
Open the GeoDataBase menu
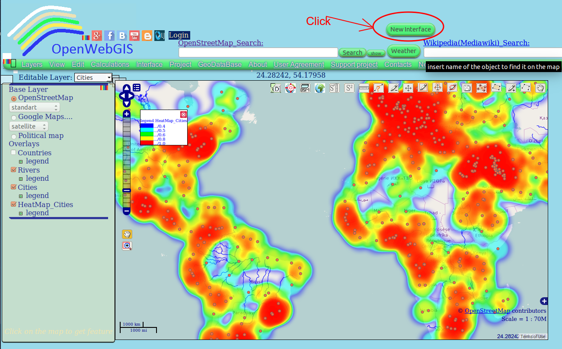pos(220,64)
